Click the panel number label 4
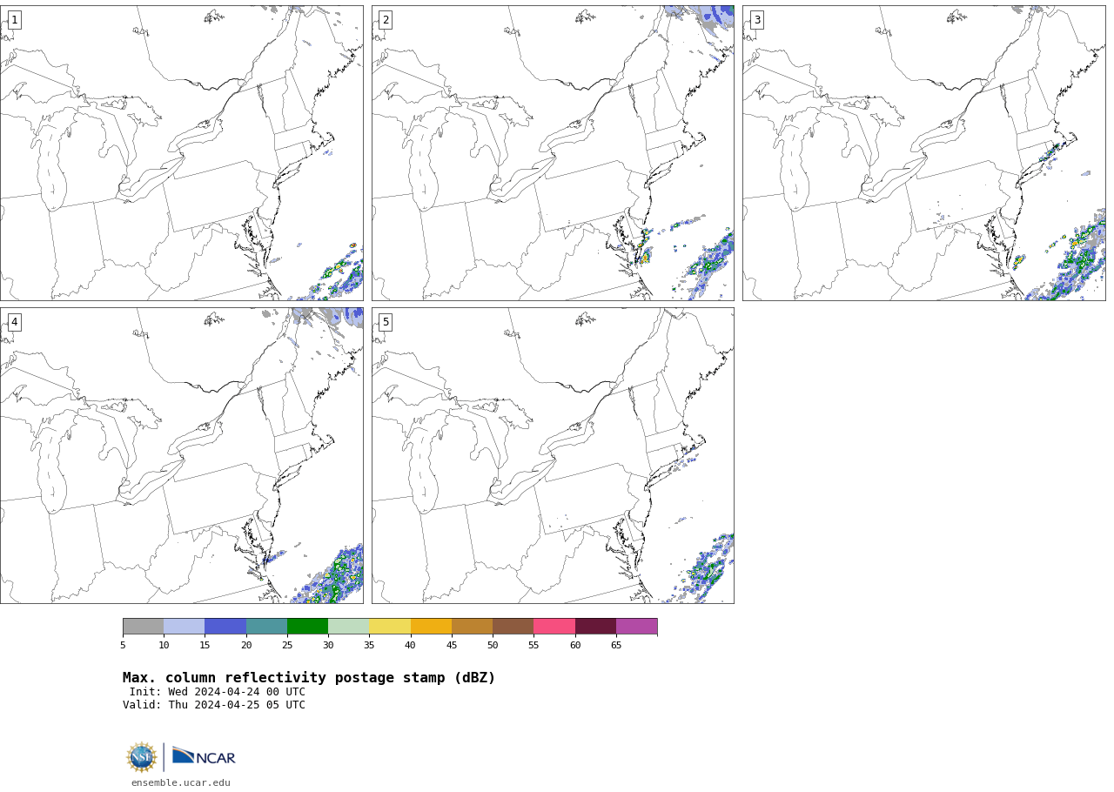This screenshot has height=792, width=1114. pos(14,322)
